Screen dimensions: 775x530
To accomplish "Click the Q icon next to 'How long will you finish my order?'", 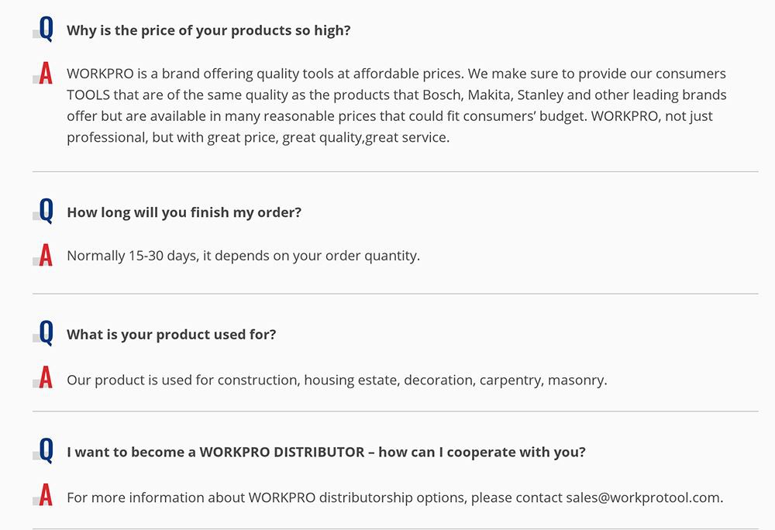I will [46, 212].
